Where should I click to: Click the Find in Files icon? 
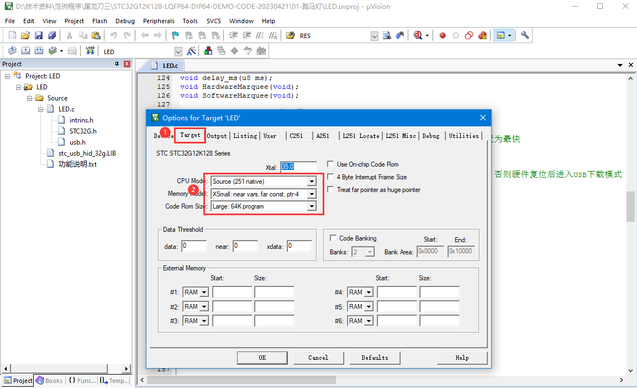click(x=291, y=35)
